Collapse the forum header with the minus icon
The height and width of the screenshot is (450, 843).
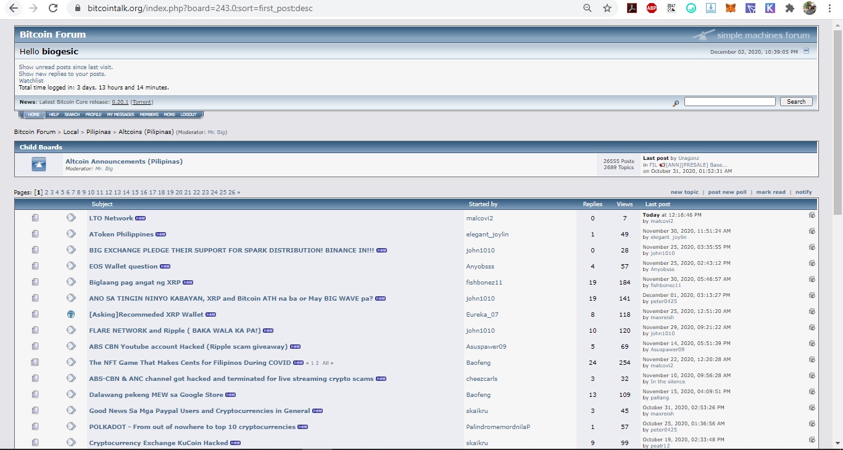coord(806,51)
